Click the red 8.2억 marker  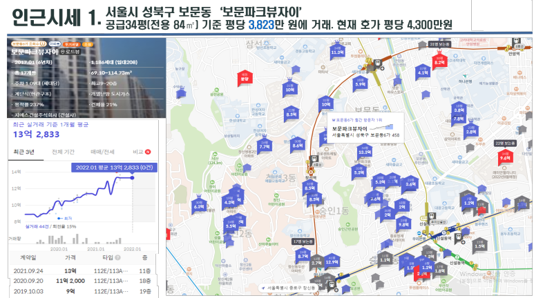coord(439,60)
